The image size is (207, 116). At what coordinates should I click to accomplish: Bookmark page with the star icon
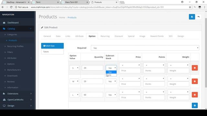point(190,7)
